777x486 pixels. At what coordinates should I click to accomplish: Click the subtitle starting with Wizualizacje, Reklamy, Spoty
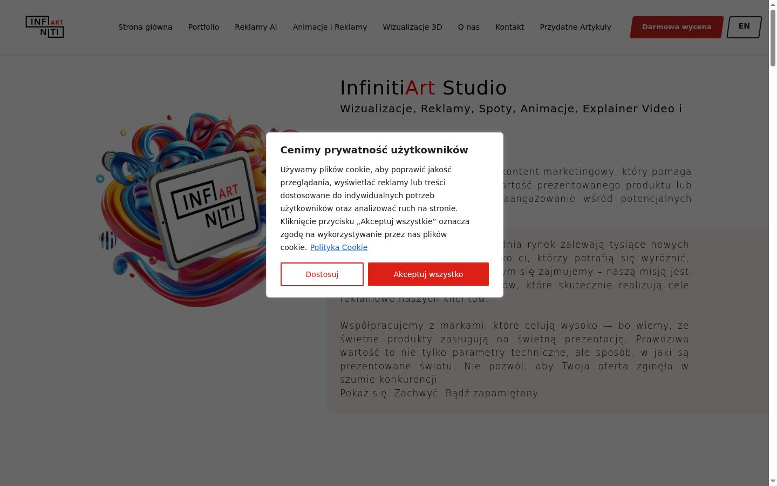click(x=511, y=109)
